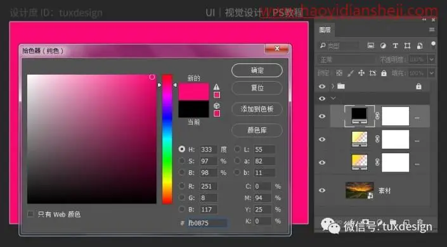Screen dimensions: 447x247
Task: Hide the pale yellow gradient layer
Action: (x=322, y=139)
